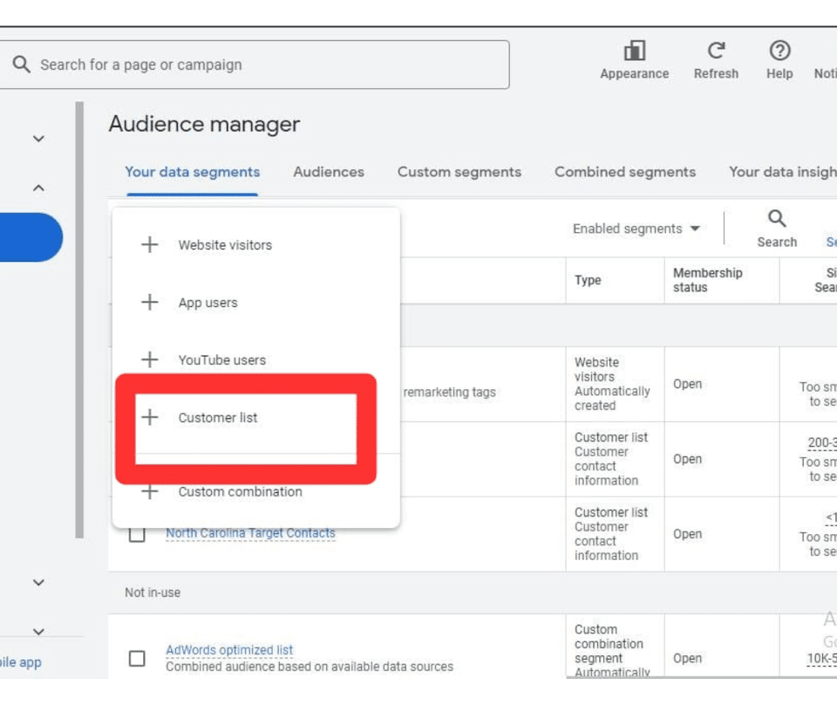The height and width of the screenshot is (705, 837).
Task: Click the plus icon beside Custom combination
Action: coord(150,491)
